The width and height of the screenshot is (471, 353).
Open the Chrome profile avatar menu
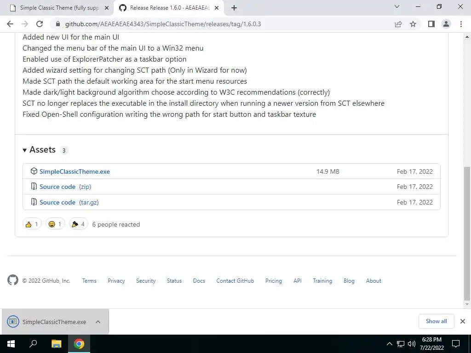(x=446, y=24)
